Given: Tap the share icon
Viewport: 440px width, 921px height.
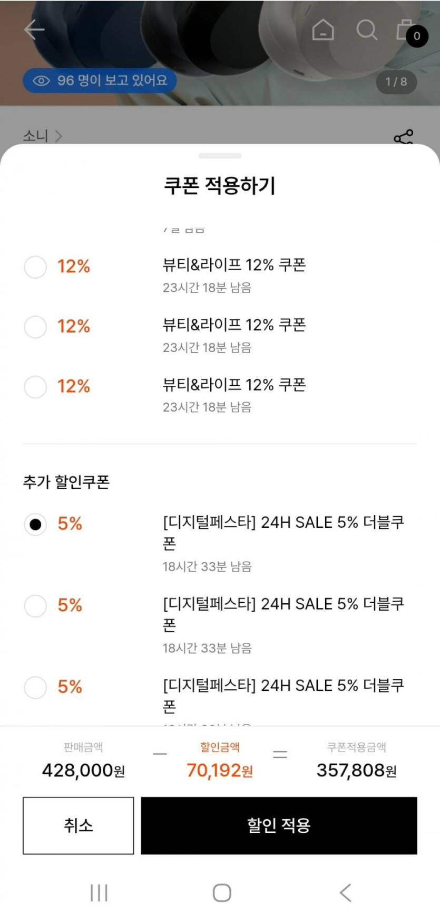Looking at the screenshot, I should 404,138.
